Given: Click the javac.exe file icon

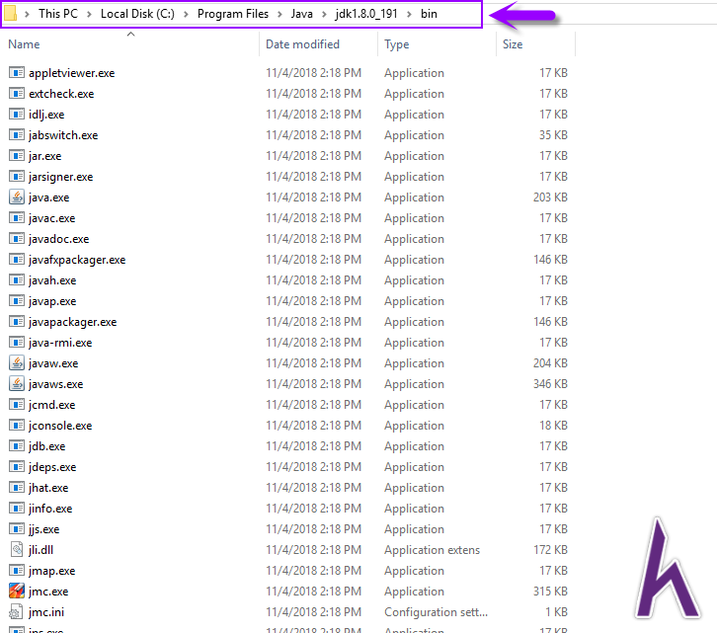Looking at the screenshot, I should coord(17,217).
